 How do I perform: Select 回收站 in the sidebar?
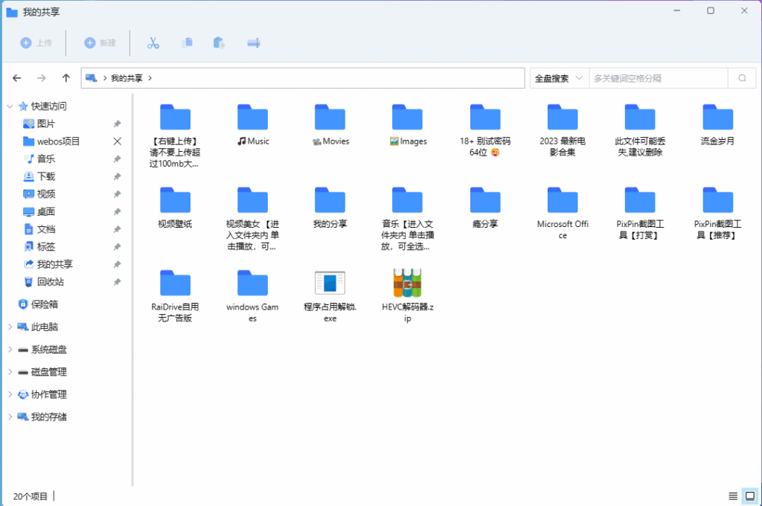(50, 282)
